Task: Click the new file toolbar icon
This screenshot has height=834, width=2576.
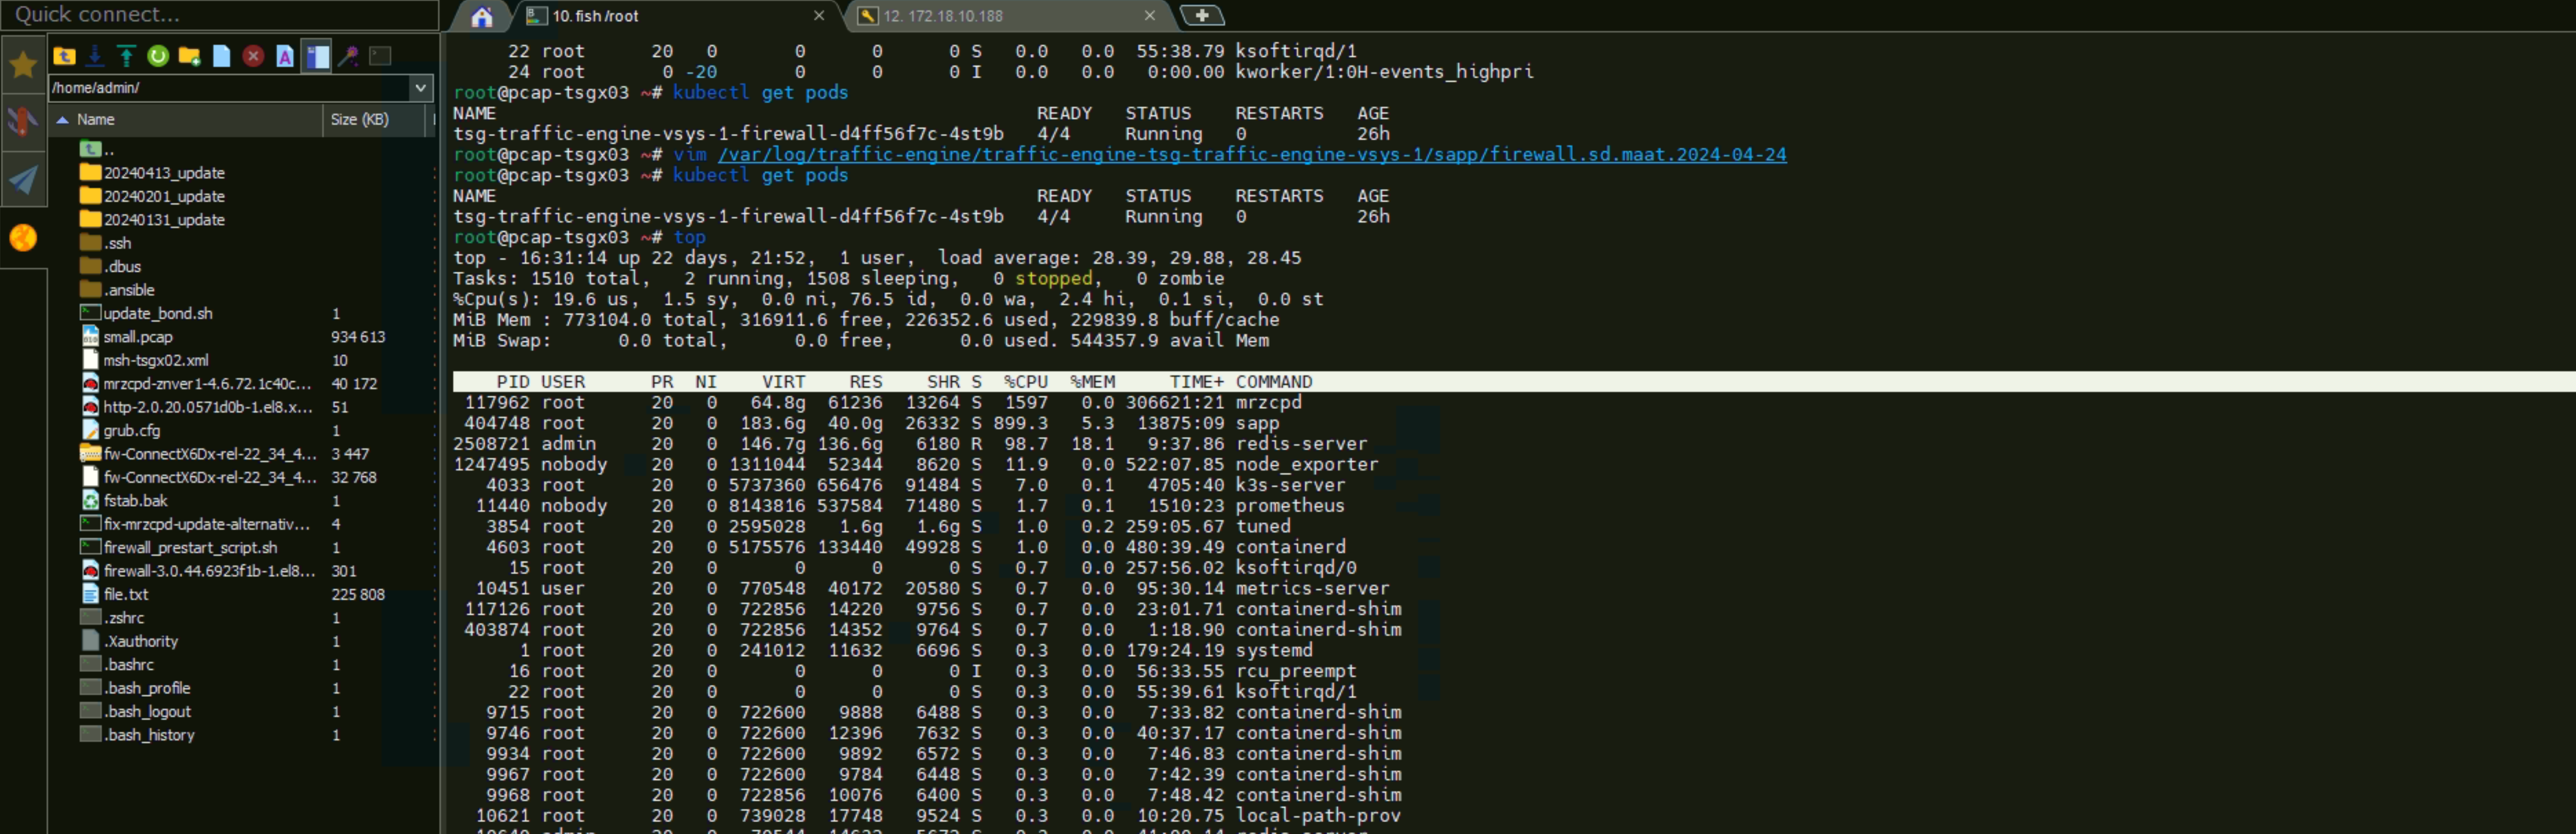Action: click(x=221, y=56)
